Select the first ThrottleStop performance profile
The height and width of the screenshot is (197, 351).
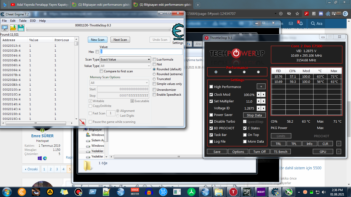point(216,72)
